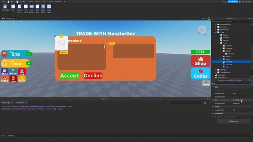Click the command bar input
Image resolution: width=253 pixels, height=142 pixels.
[x=126, y=136]
